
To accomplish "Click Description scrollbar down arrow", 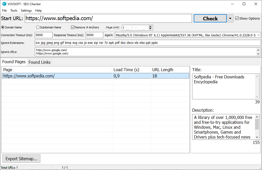I will (x=257, y=137).
